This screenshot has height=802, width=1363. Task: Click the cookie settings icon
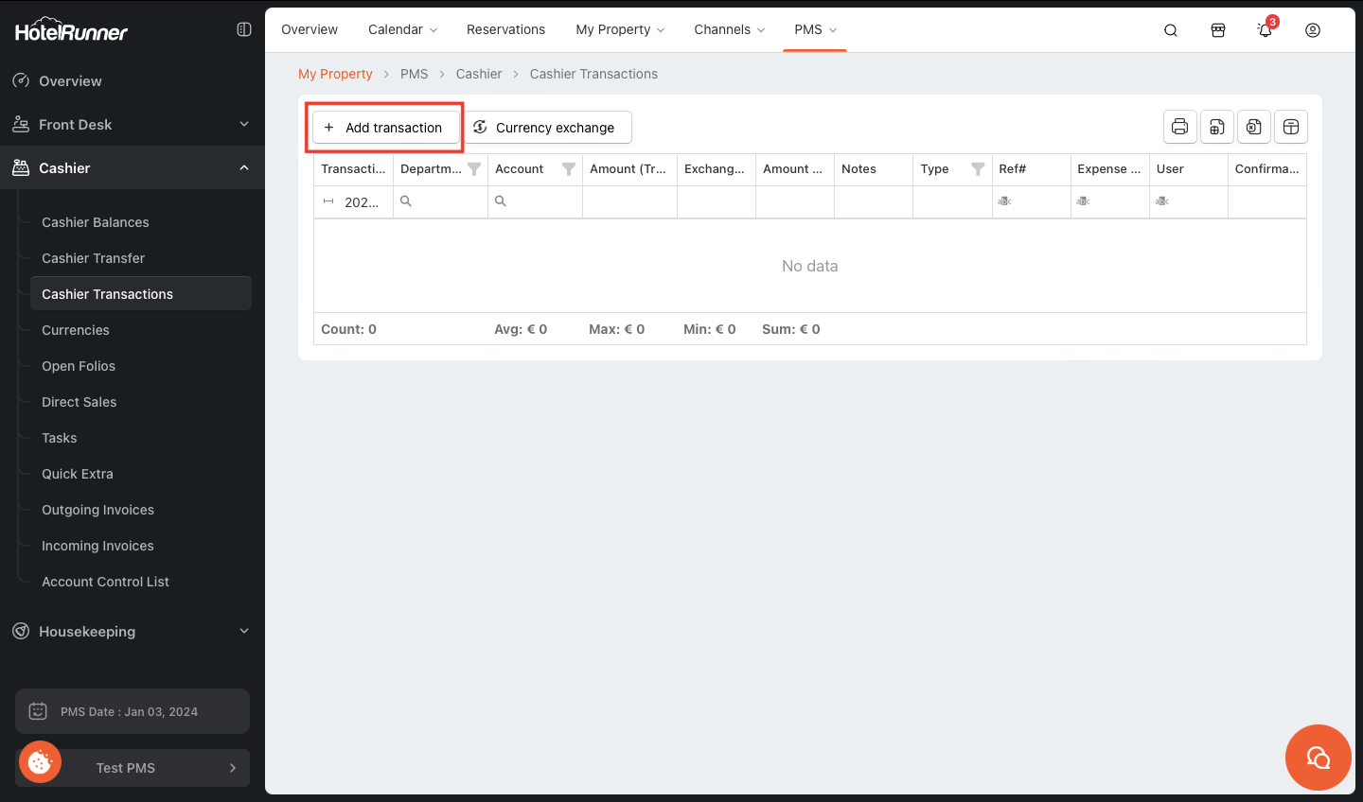(40, 762)
